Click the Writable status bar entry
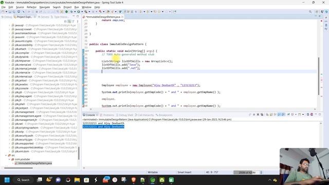Image resolution: width=329 pixels, height=185 pixels. 153,173
